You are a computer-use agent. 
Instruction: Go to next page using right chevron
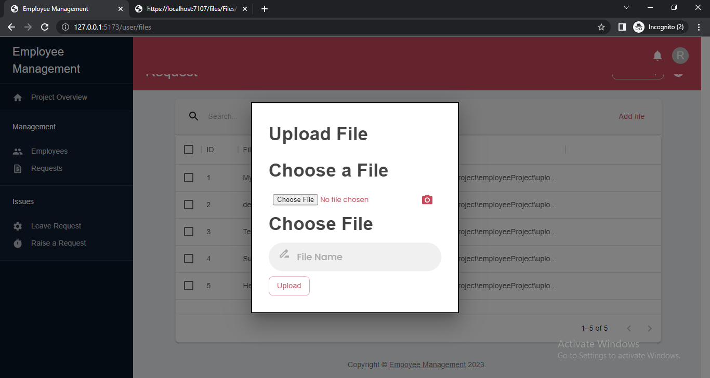click(x=649, y=328)
